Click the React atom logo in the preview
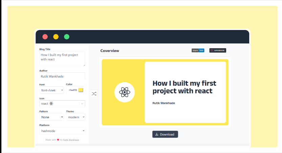The width and height of the screenshot is (282, 153). [x=124, y=92]
